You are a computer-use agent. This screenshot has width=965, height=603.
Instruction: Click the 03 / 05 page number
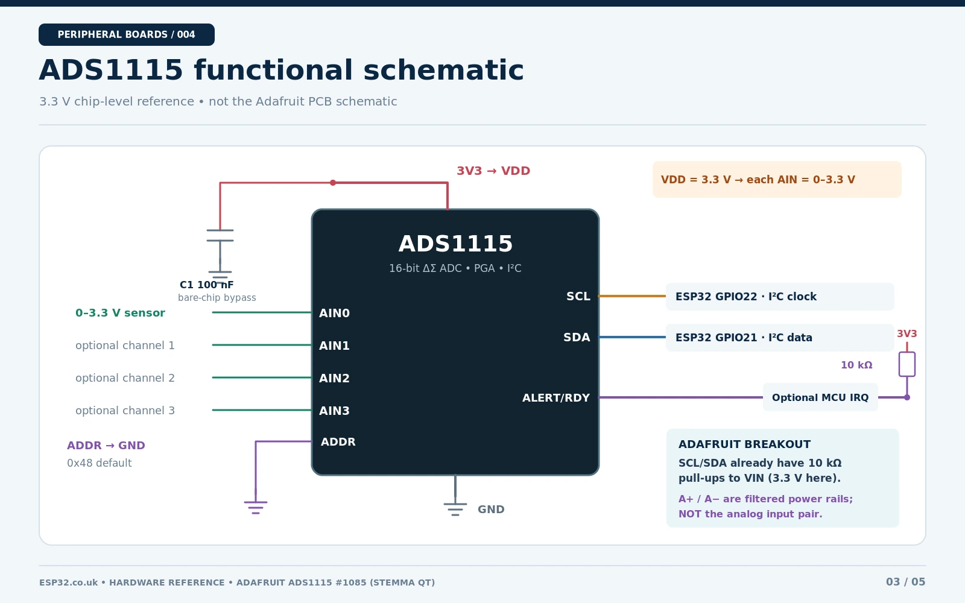pos(905,582)
